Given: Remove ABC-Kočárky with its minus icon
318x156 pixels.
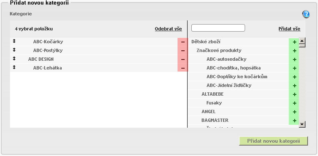Looking at the screenshot, I should pyautogui.click(x=183, y=42).
